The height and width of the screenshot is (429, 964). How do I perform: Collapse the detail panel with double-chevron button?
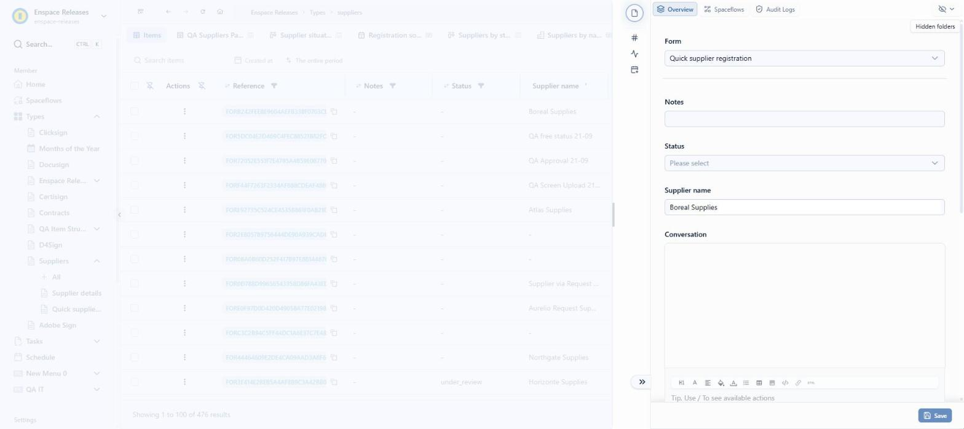click(642, 382)
